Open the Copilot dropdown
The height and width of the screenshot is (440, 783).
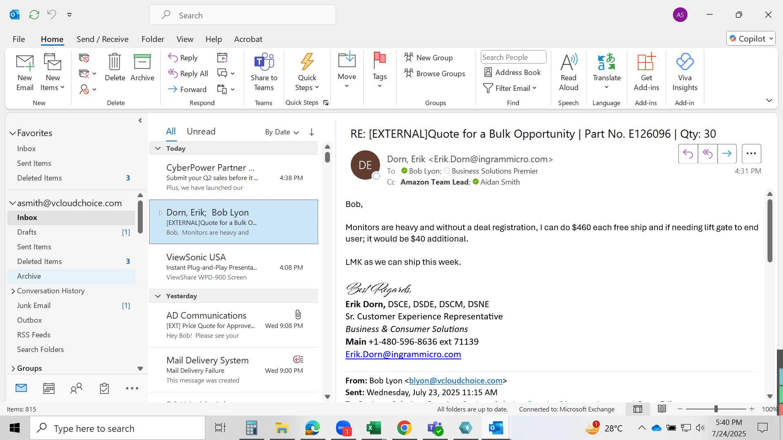click(x=751, y=39)
